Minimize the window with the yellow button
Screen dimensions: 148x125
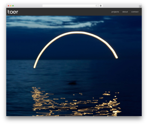pyautogui.click(x=11, y=6)
